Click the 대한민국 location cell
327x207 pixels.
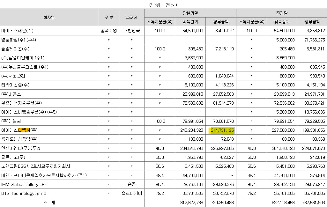(x=131, y=31)
